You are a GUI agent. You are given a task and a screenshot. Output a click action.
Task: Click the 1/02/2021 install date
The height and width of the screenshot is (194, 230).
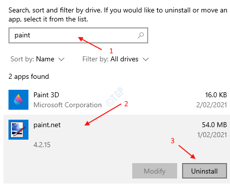pyautogui.click(x=212, y=135)
